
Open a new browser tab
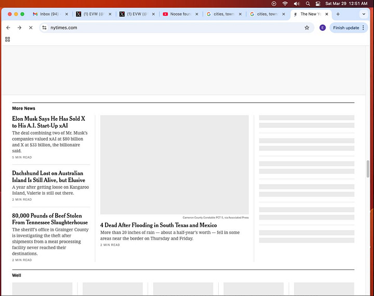point(338,14)
